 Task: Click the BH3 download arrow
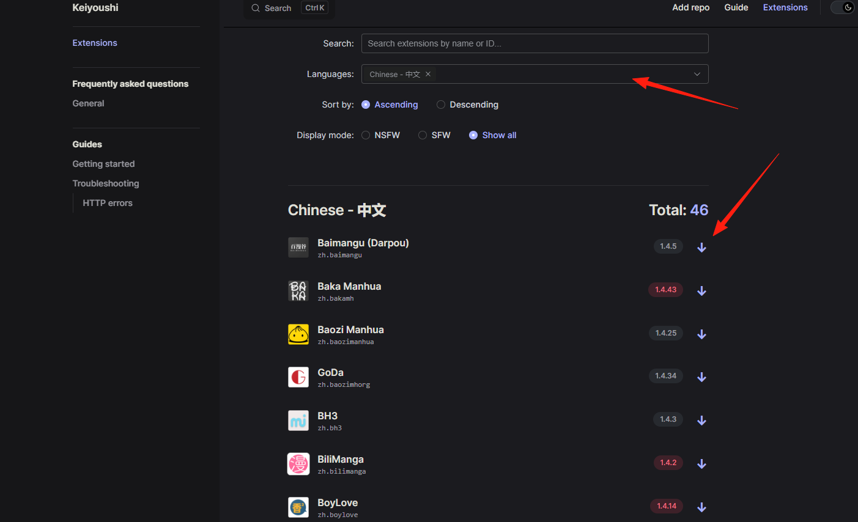(x=701, y=421)
